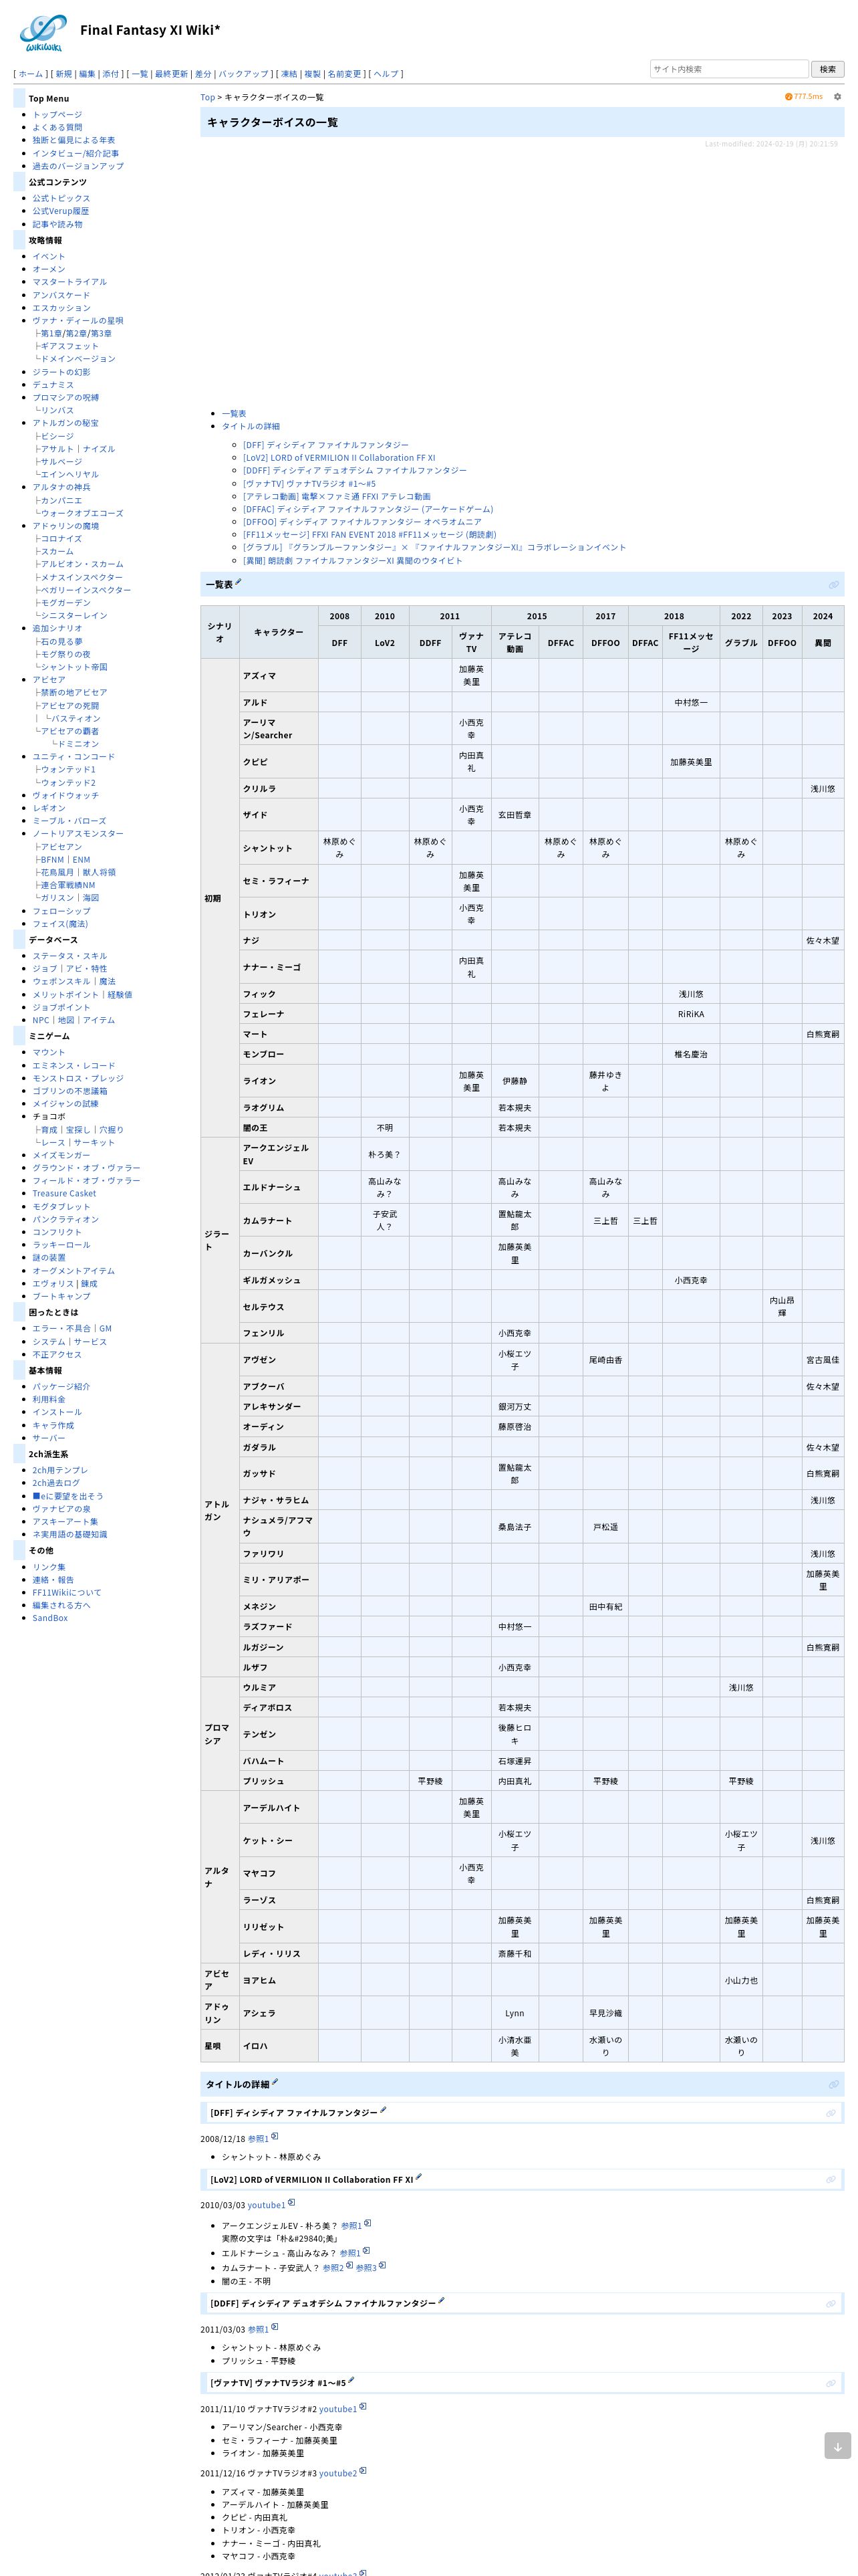
Task: Open the page settings gear icon
Action: pyautogui.click(x=837, y=97)
